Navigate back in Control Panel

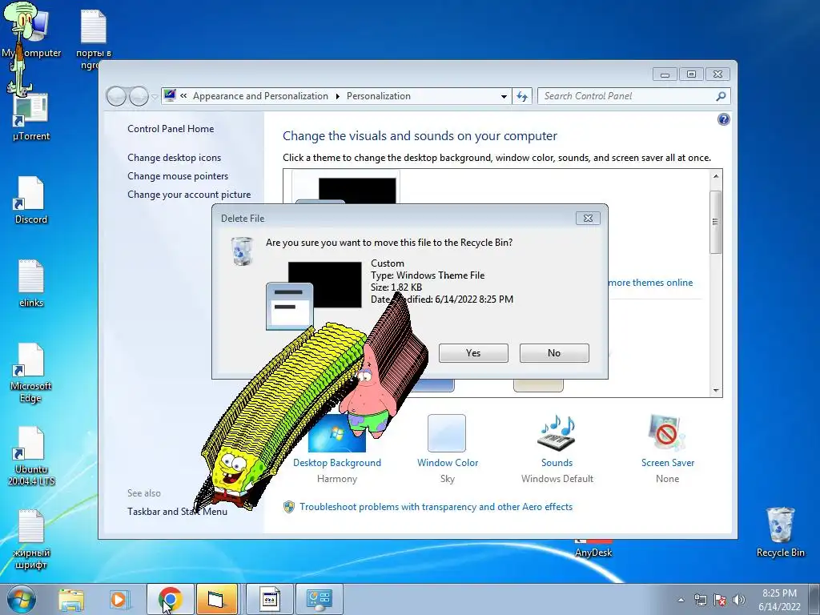[x=116, y=96]
